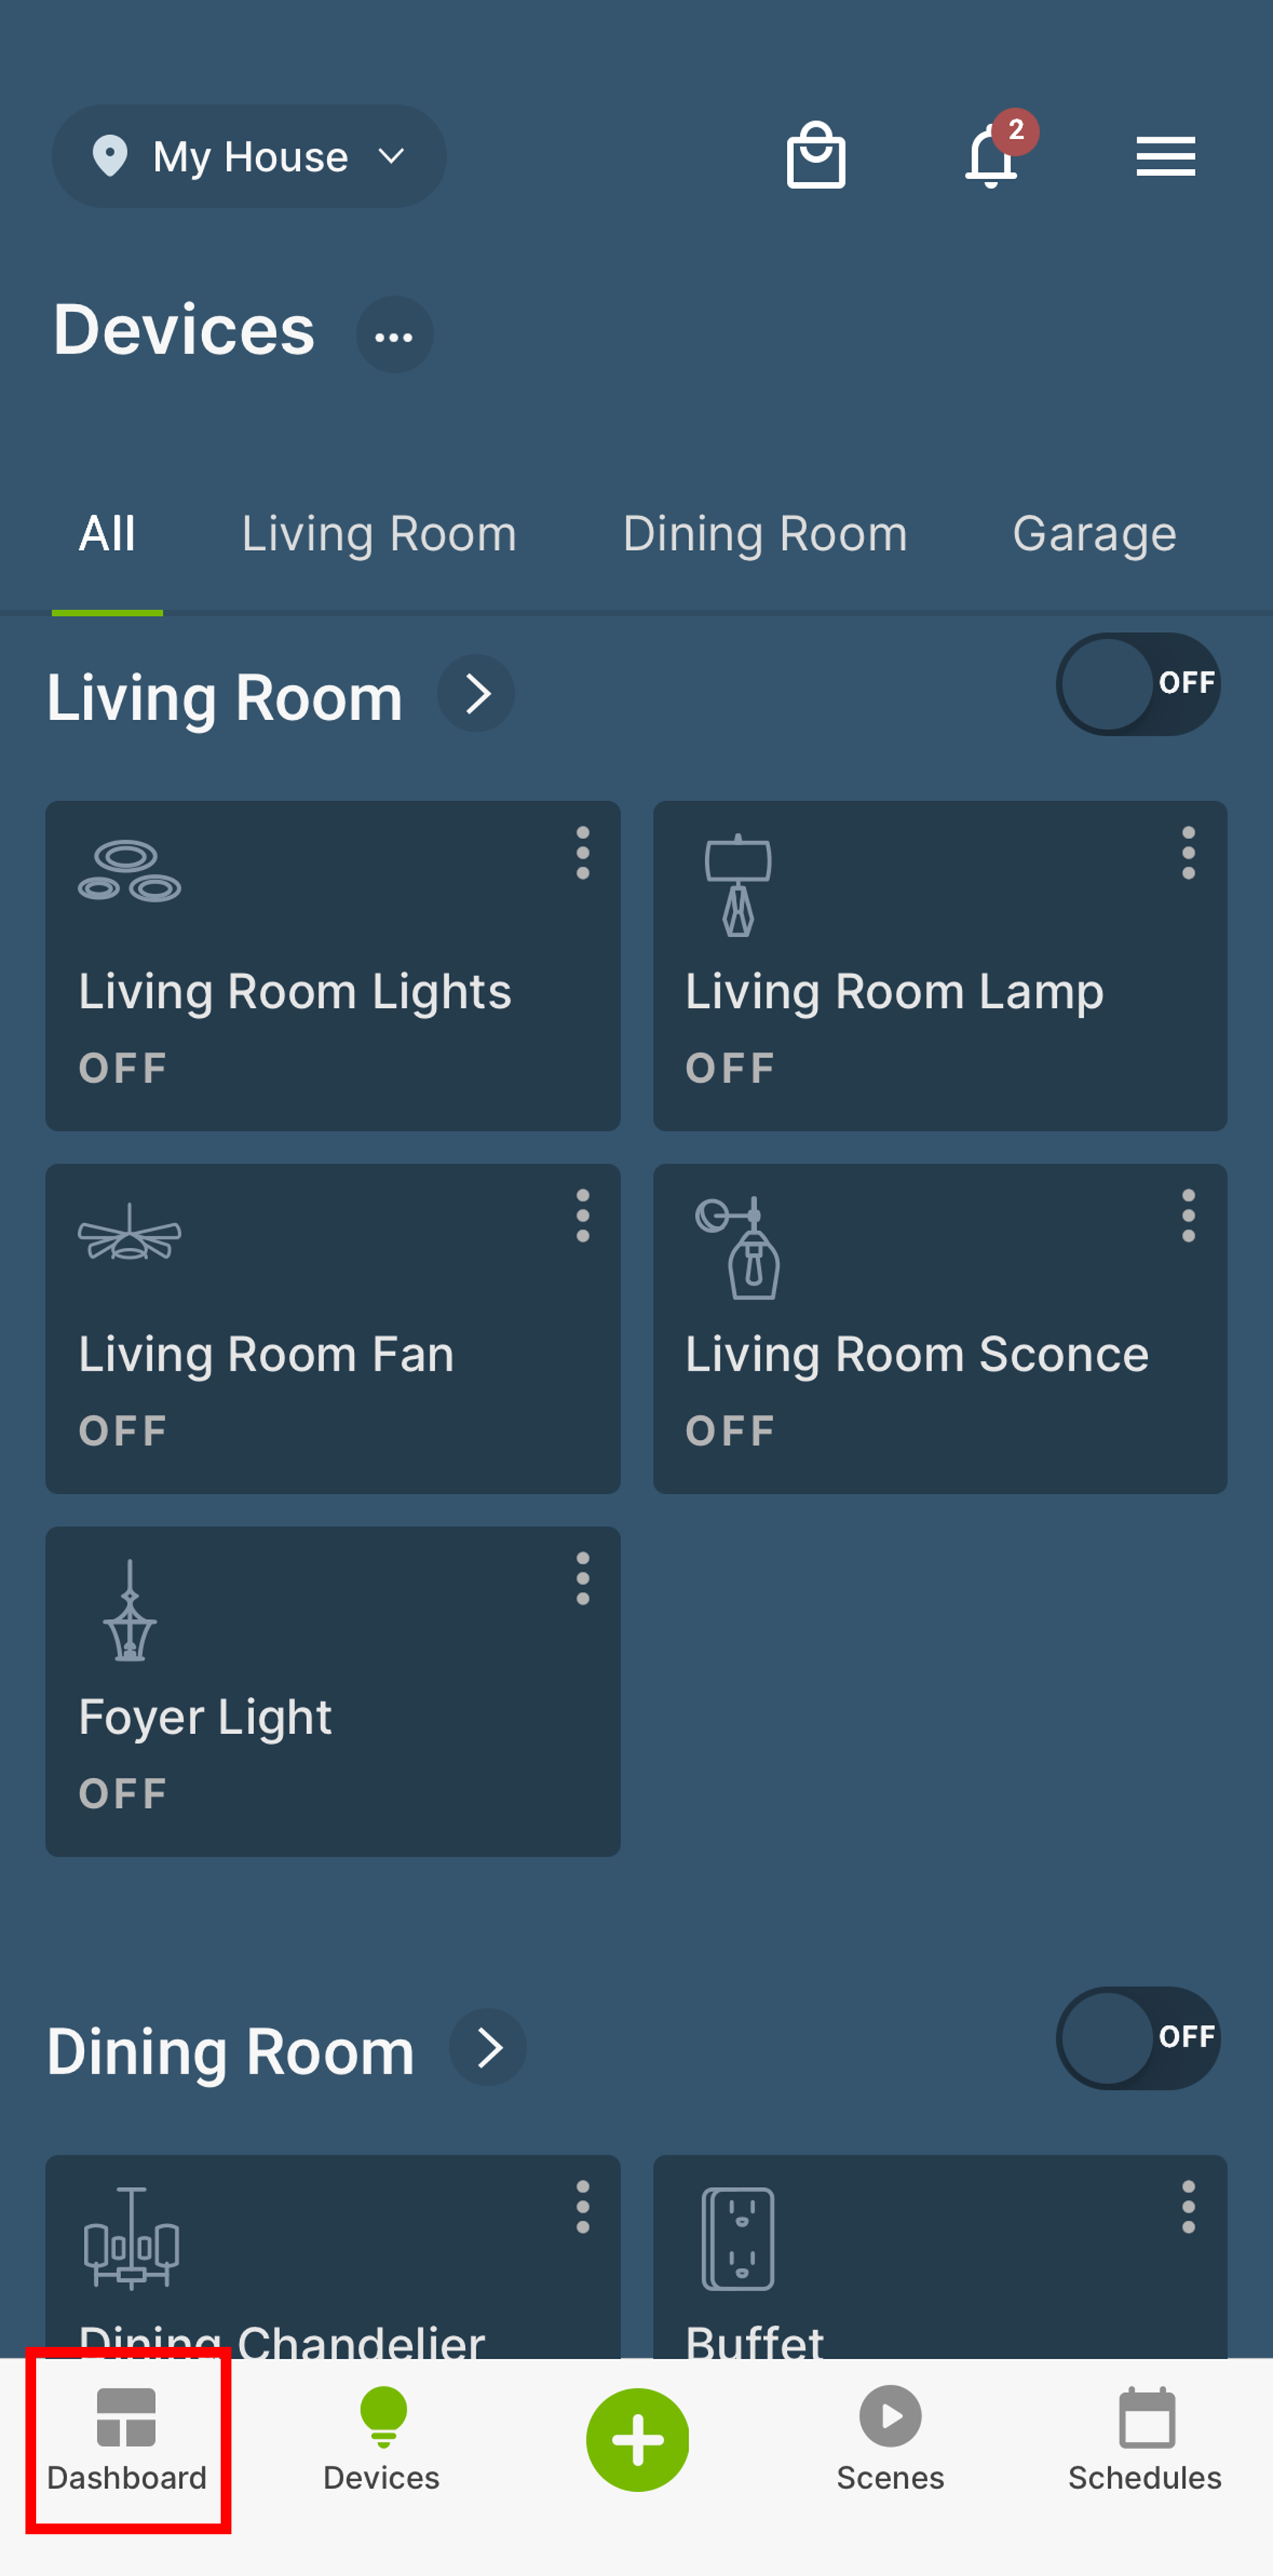Open Foyer Light three-dot menu
Viewport: 1273px width, 2576px height.
coord(582,1578)
